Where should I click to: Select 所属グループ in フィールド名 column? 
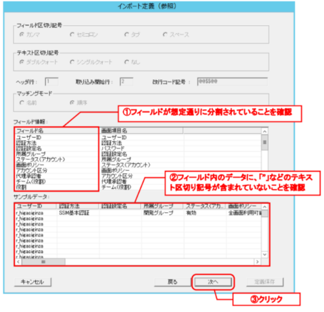(x=31, y=154)
